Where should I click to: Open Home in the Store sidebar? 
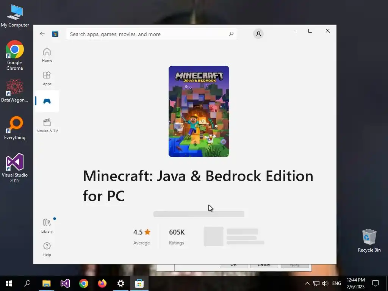click(47, 55)
